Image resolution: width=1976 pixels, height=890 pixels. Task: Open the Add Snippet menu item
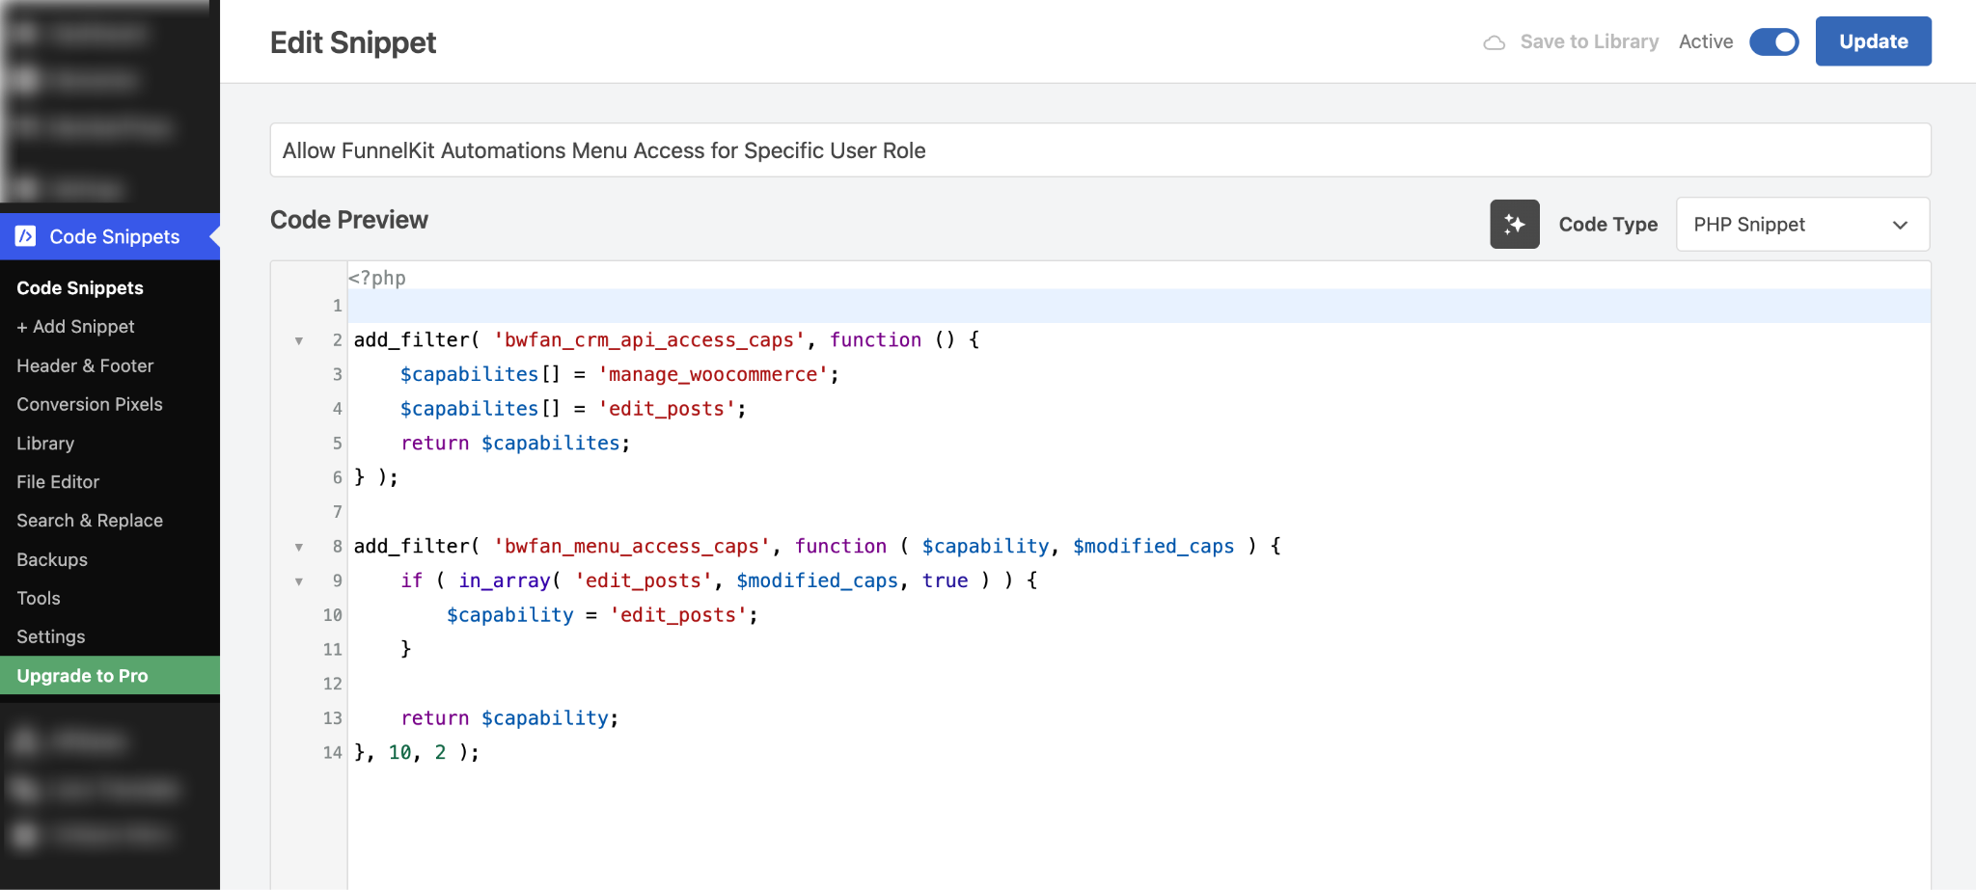75,327
